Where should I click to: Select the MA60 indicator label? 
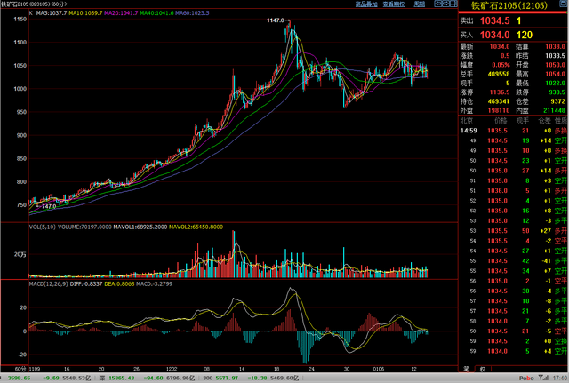pos(192,13)
